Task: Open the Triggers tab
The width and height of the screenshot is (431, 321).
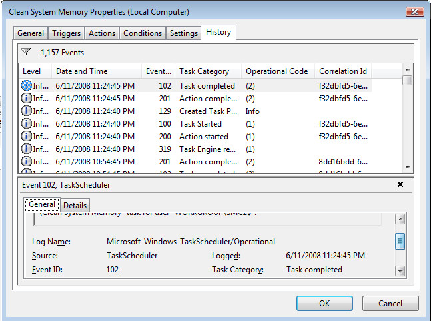Action: click(67, 33)
